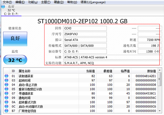164x115 pixels.
Task: Click the standard field ATA8-ACS version 4
Action: 112,57
